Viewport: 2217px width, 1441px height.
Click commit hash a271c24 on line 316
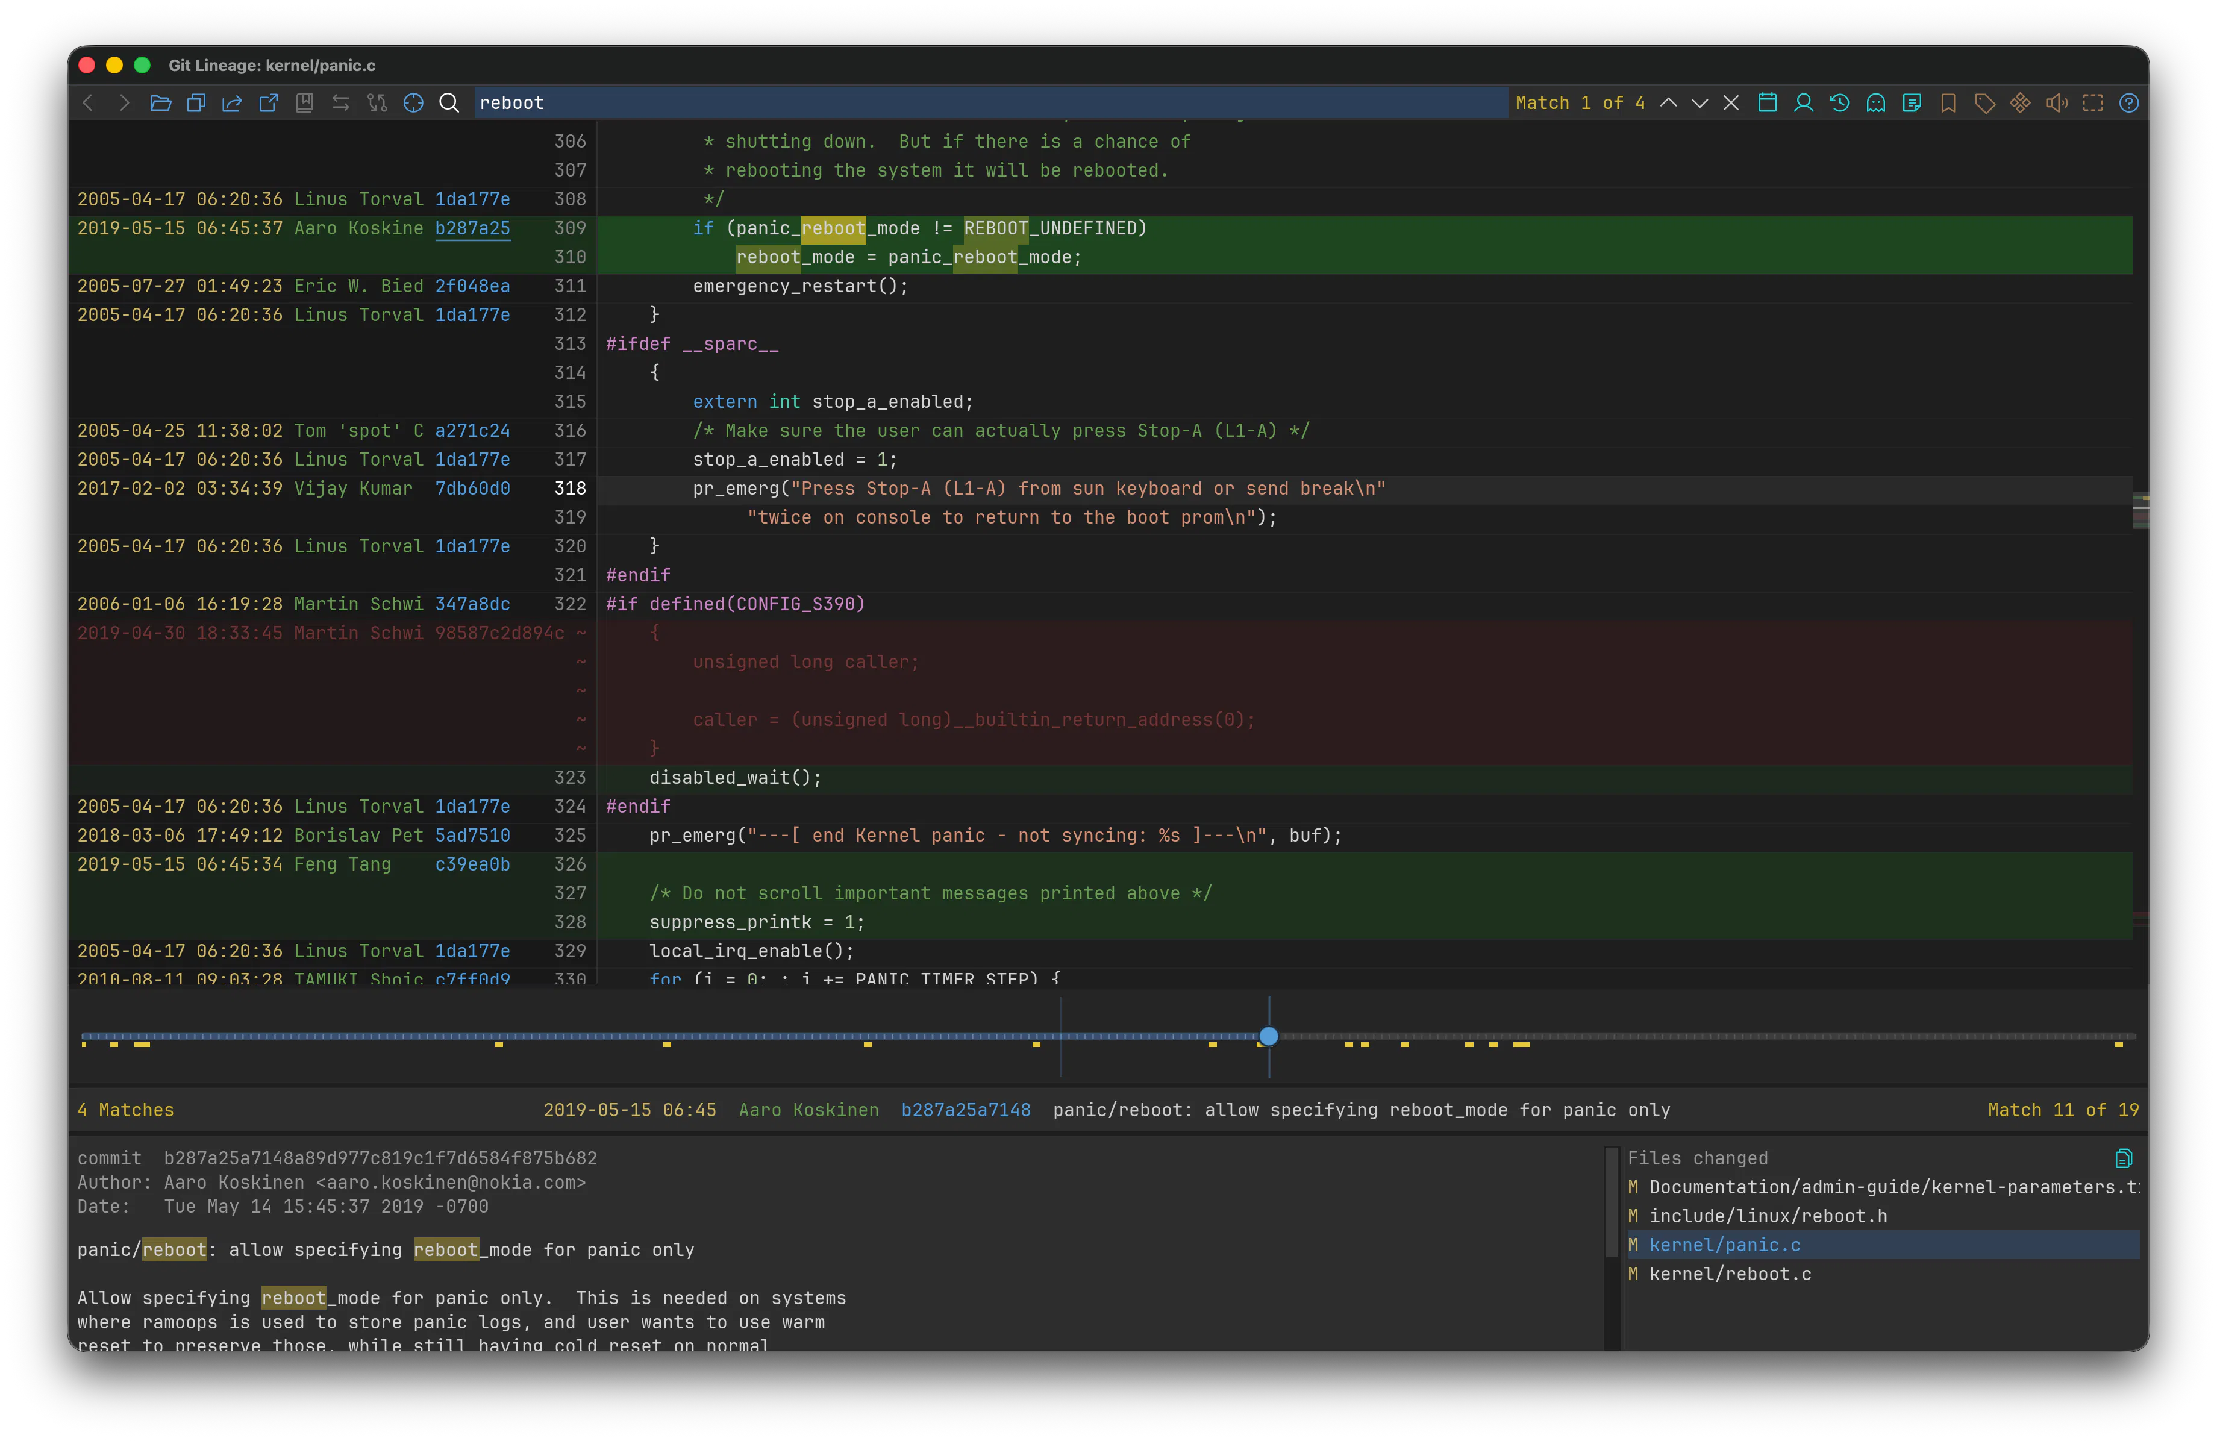coord(472,430)
